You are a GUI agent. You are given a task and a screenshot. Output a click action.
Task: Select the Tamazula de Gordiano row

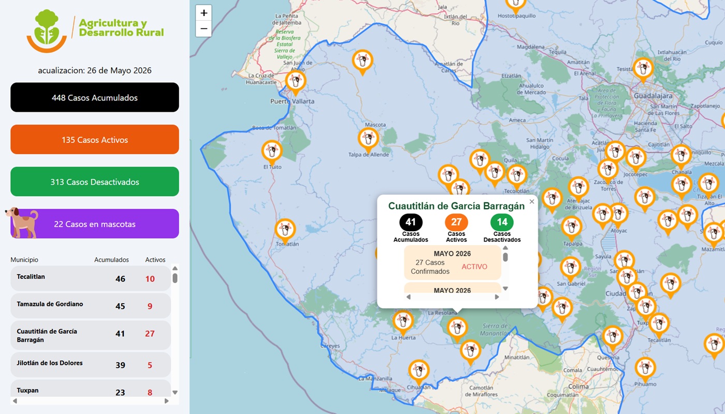tap(91, 306)
